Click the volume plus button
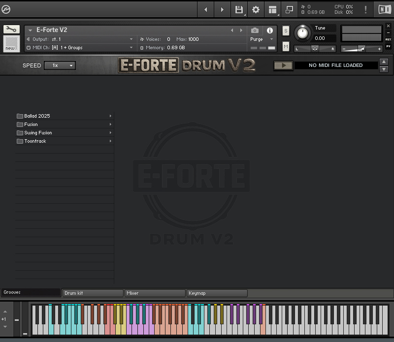 click(x=379, y=49)
